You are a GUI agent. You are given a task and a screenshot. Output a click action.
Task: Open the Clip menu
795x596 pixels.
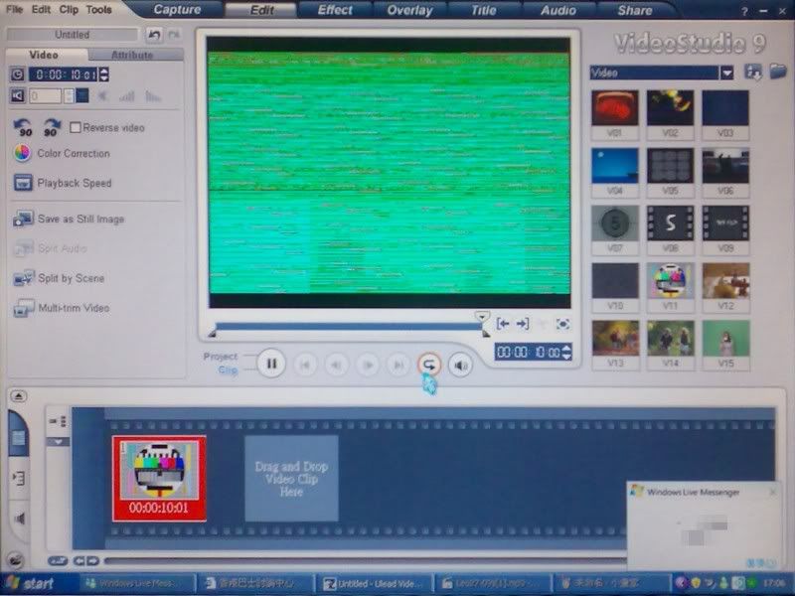pyautogui.click(x=69, y=10)
